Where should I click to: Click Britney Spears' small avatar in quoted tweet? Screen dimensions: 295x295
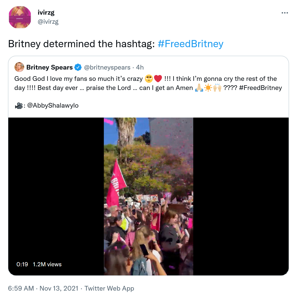tap(19, 67)
